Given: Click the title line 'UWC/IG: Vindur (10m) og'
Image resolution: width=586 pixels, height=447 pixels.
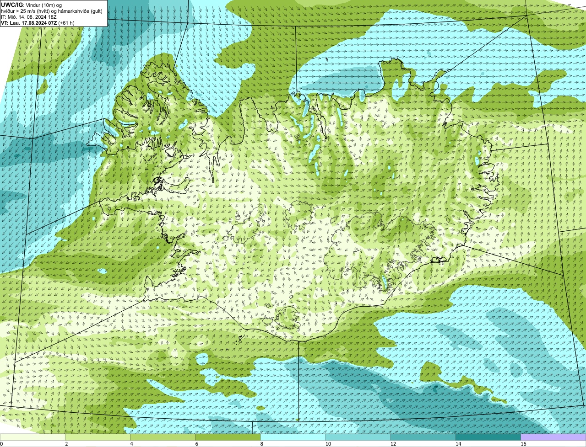Looking at the screenshot, I should click(x=31, y=5).
